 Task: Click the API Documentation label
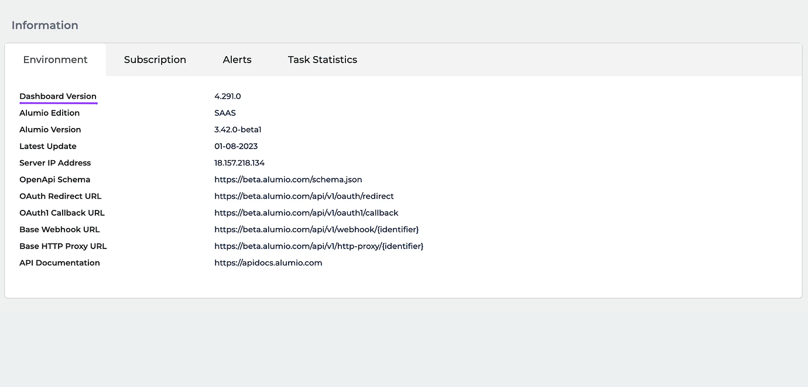(60, 263)
